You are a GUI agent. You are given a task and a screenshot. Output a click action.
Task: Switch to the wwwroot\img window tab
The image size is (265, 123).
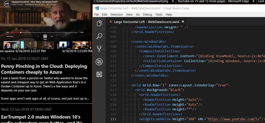point(131,1)
